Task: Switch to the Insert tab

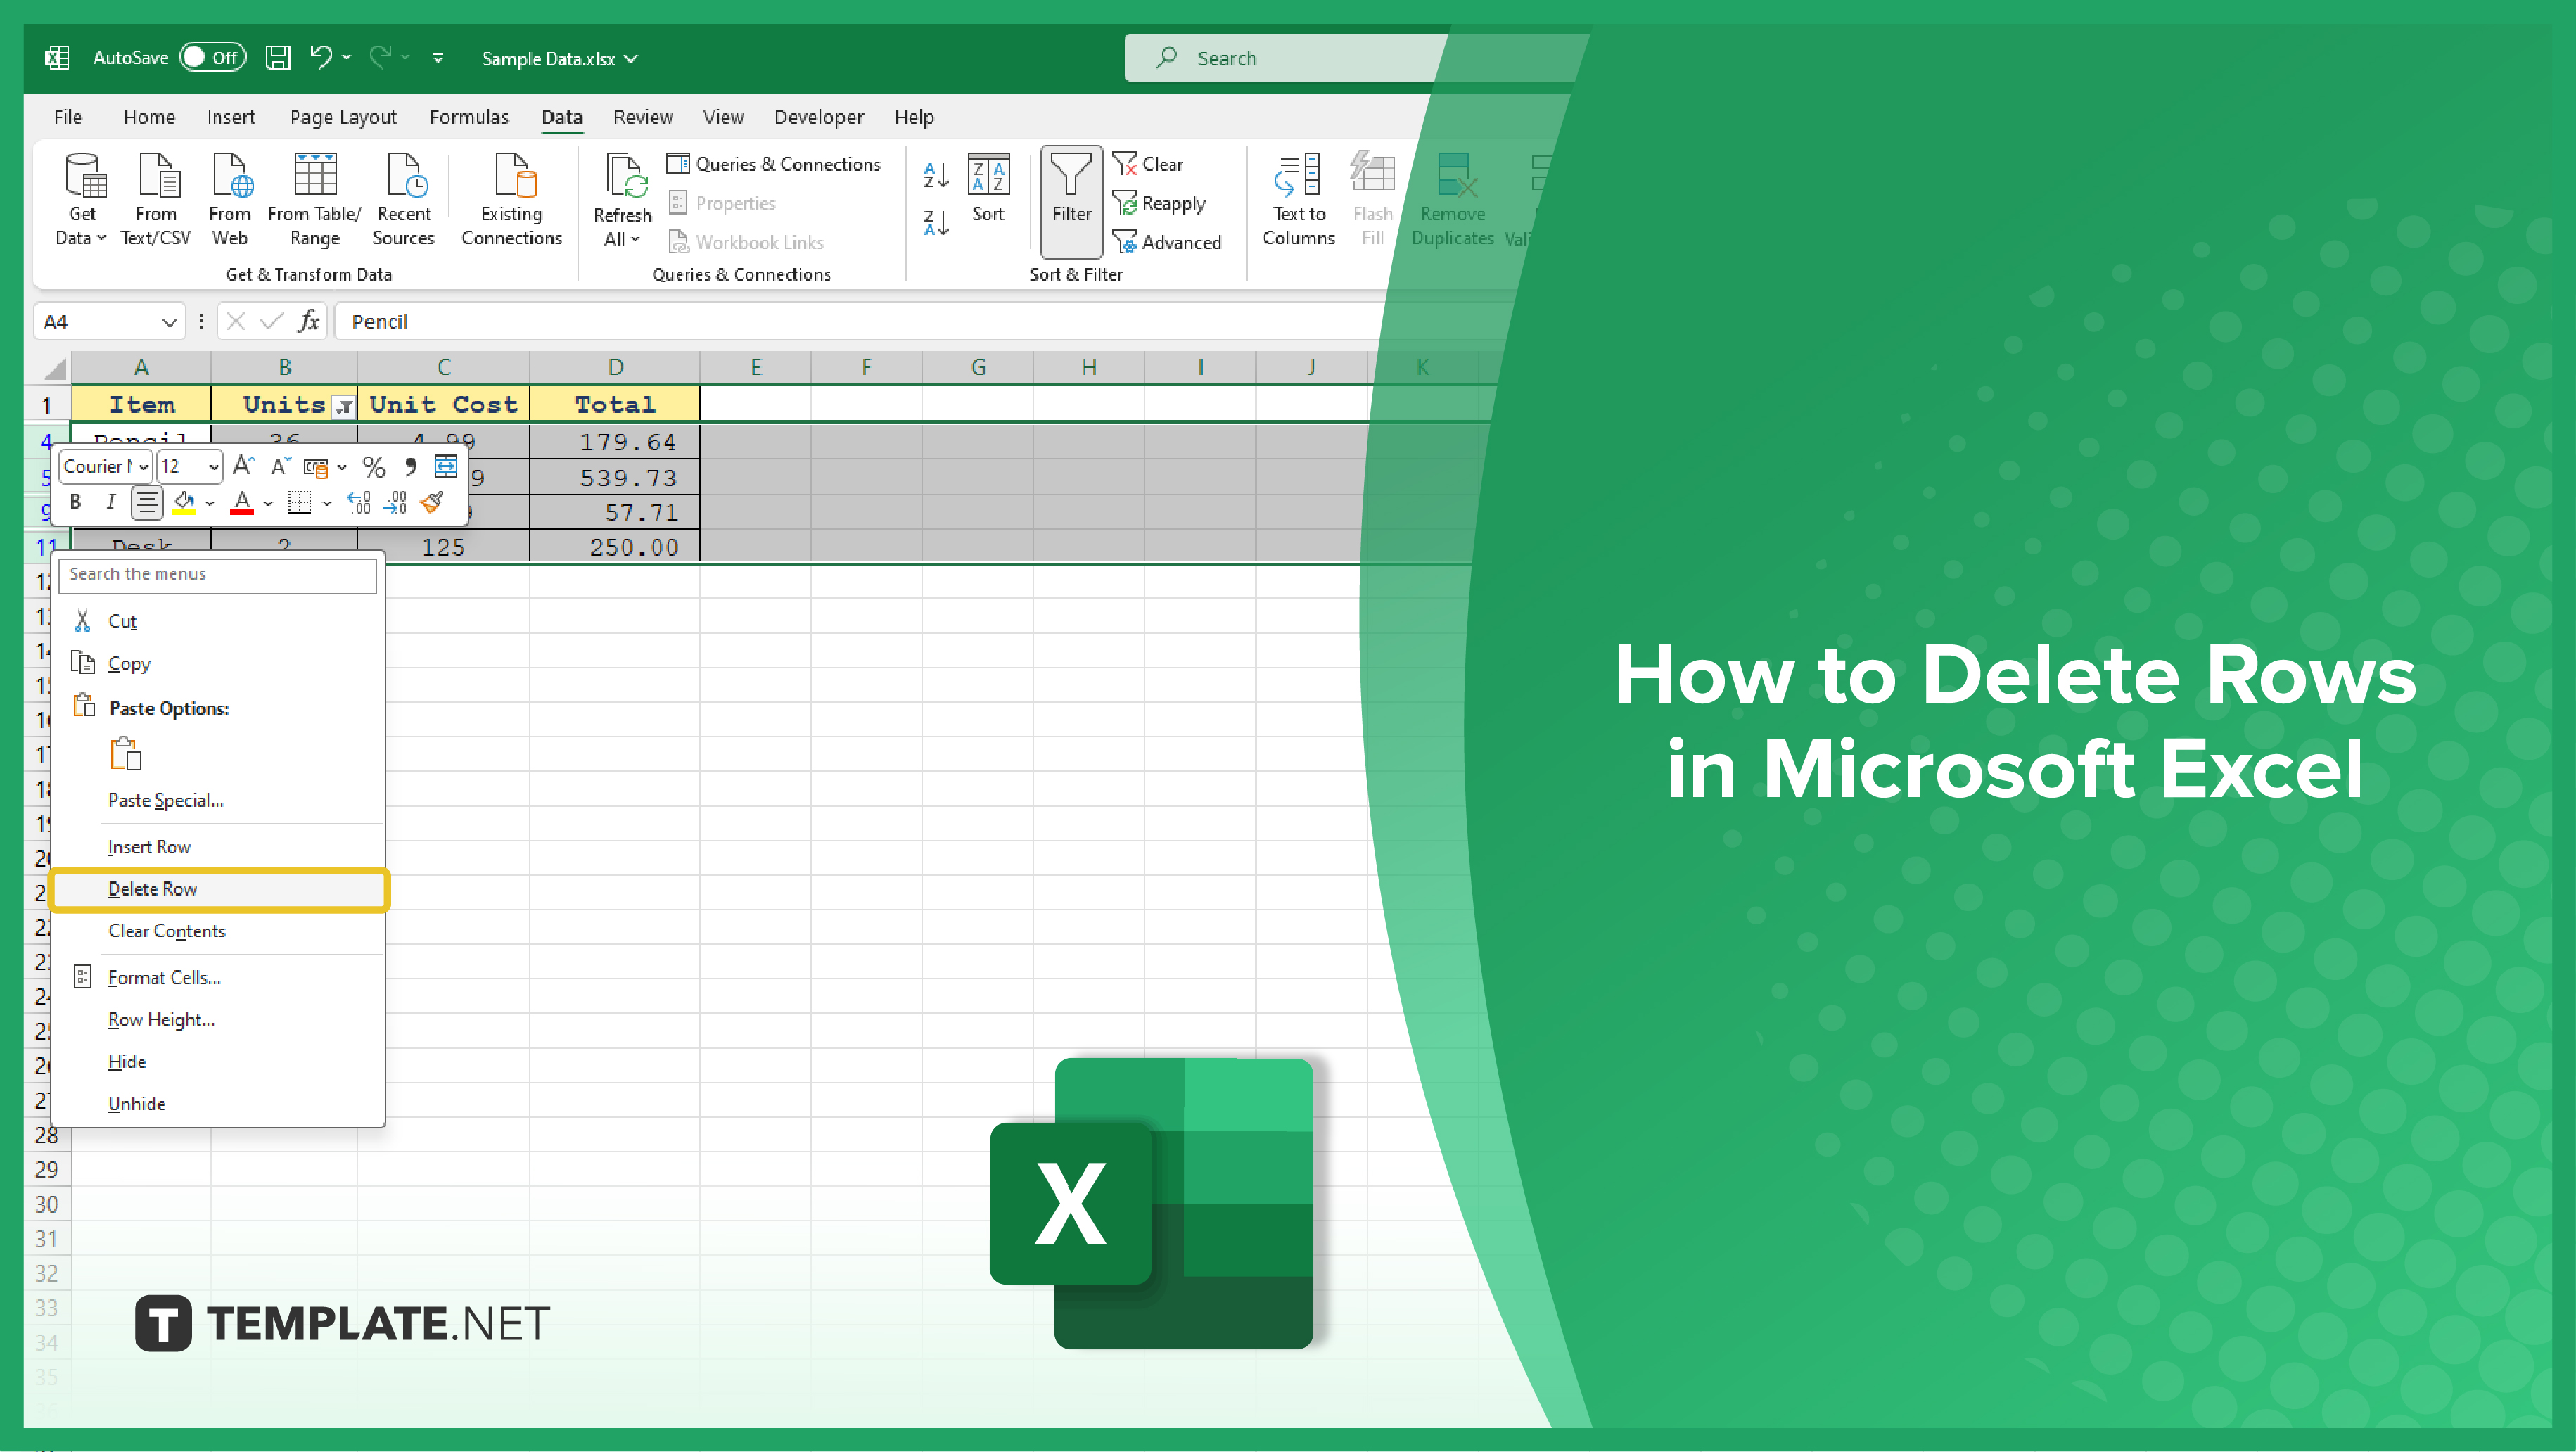Action: [231, 117]
